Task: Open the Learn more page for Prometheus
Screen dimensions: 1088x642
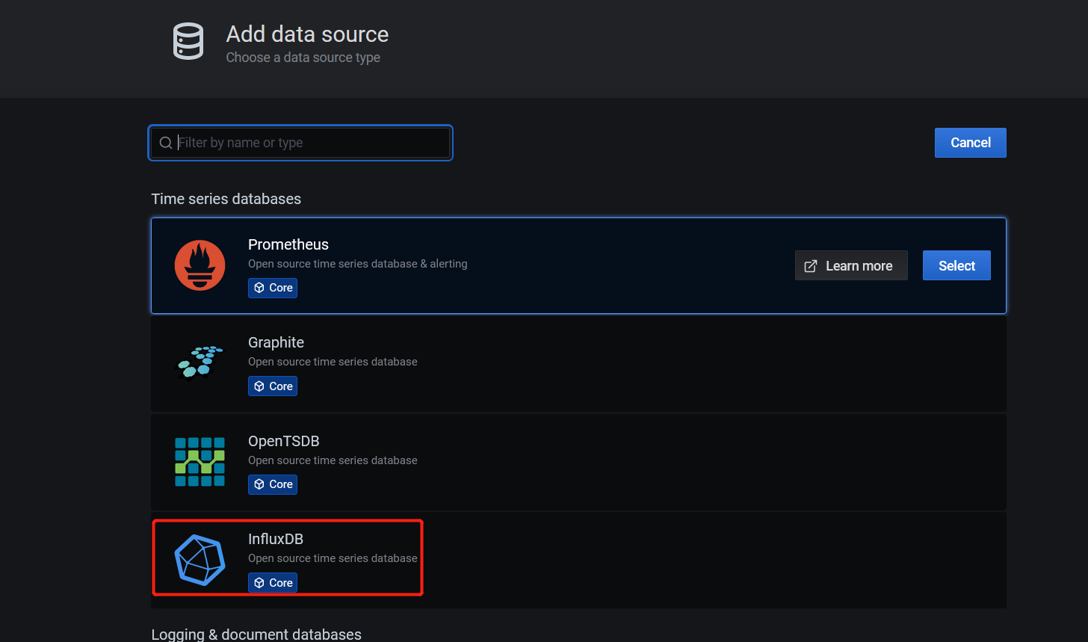Action: click(851, 265)
